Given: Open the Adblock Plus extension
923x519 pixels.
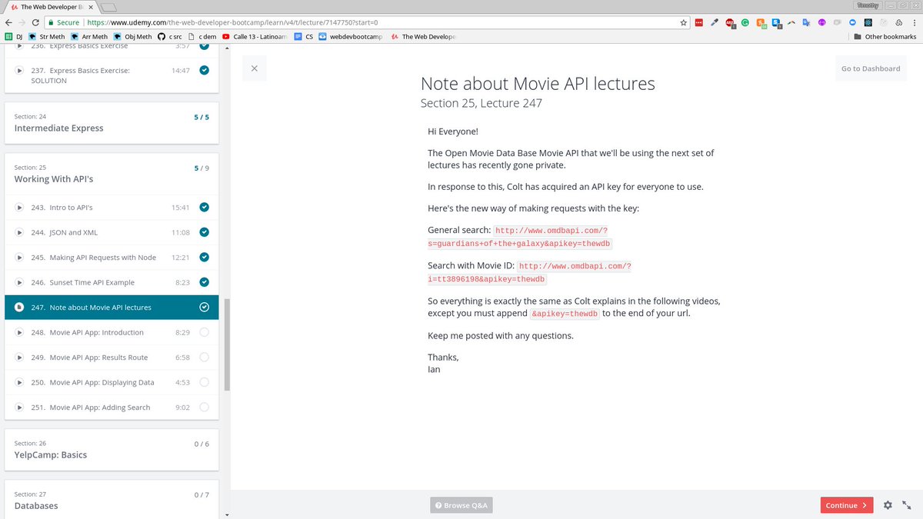Looking at the screenshot, I should click(x=731, y=23).
